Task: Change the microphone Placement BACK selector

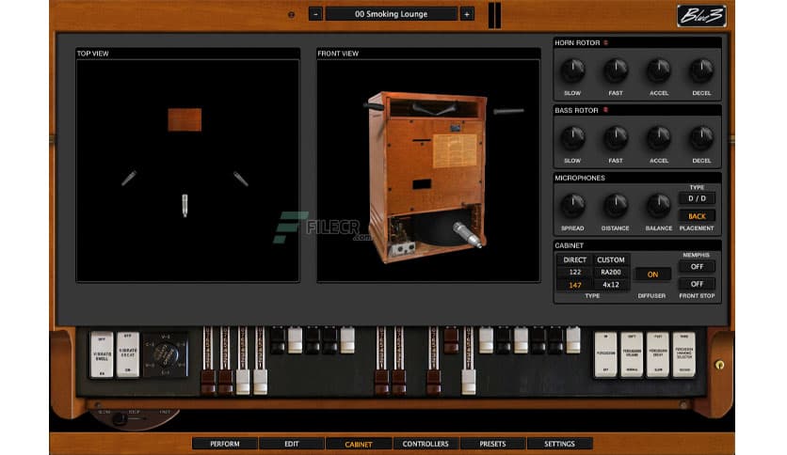Action: tap(698, 216)
